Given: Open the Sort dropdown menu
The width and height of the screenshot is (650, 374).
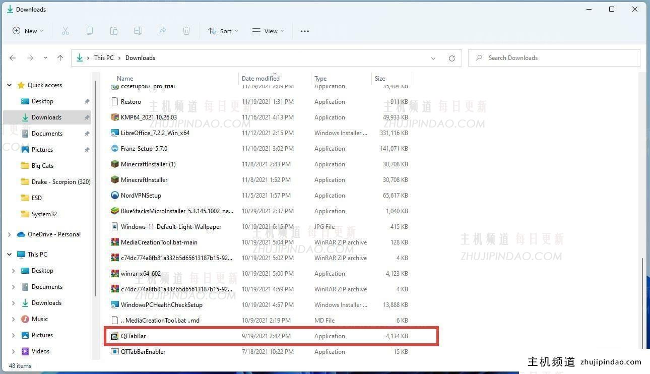Looking at the screenshot, I should (224, 31).
